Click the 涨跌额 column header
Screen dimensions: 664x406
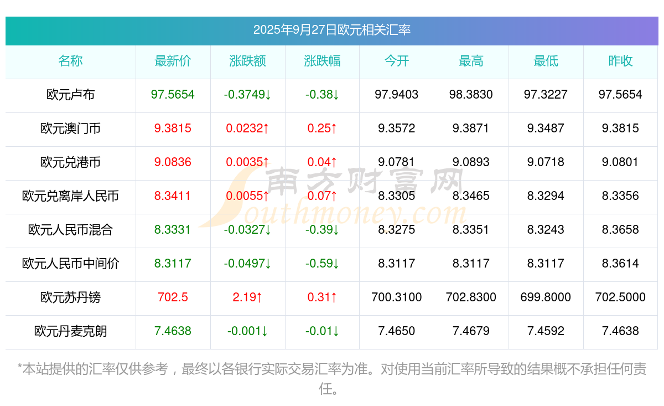(x=247, y=61)
